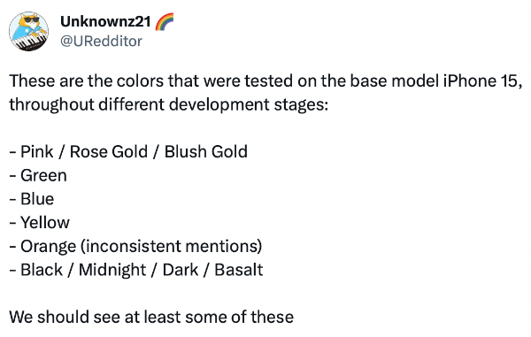This screenshot has height=337, width=531.
Task: Open the cat profile avatar
Action: click(x=29, y=32)
